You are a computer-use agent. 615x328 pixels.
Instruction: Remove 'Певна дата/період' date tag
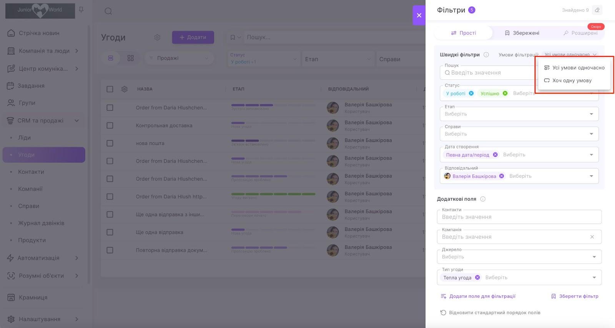coord(495,155)
